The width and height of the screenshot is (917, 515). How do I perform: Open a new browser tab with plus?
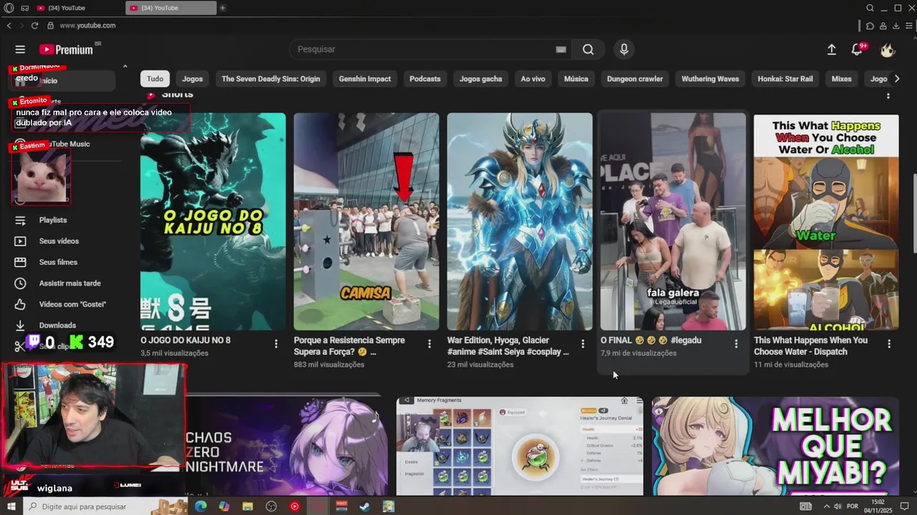[x=223, y=8]
